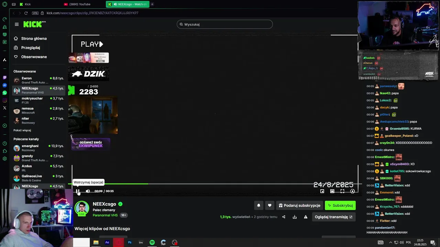440x247 pixels.
Task: Click Podaruj subskrypcje button
Action: pyautogui.click(x=299, y=205)
